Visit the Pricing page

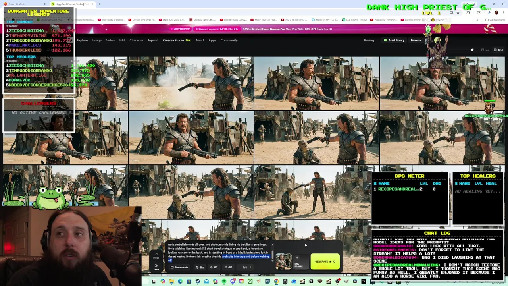[x=369, y=40]
